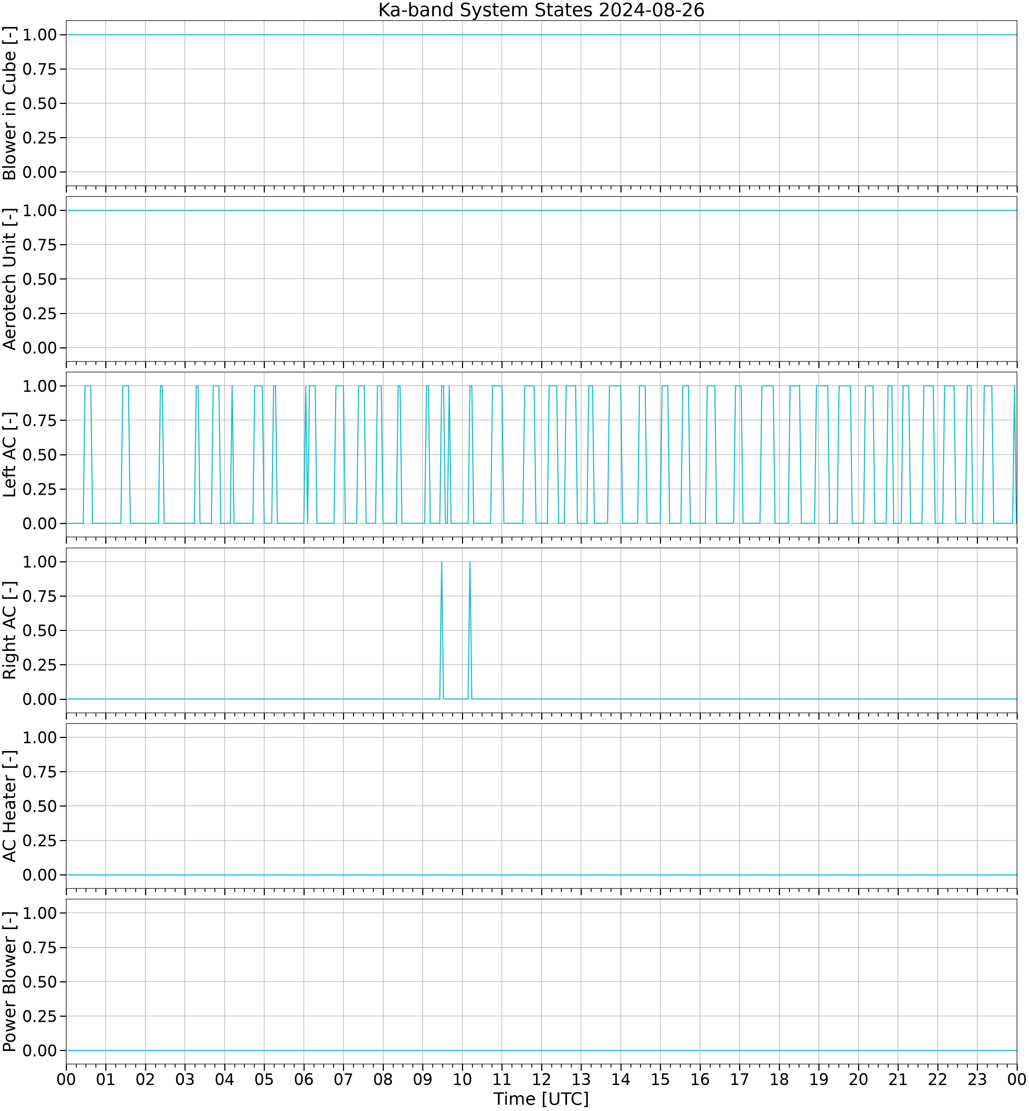Select the Time [UTC] axis label
The width and height of the screenshot is (1029, 1111).
(541, 1099)
